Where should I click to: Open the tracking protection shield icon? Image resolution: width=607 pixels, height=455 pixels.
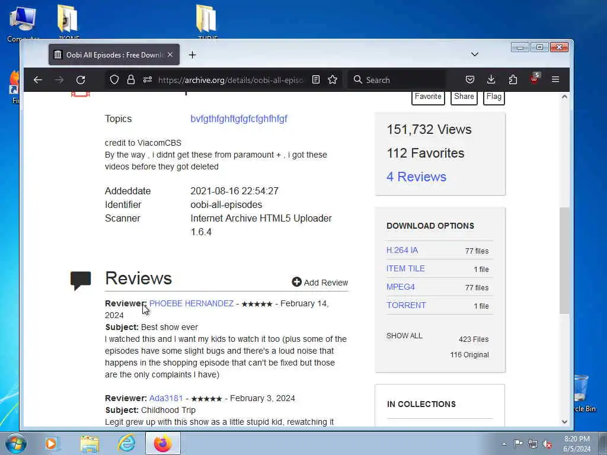pos(114,80)
